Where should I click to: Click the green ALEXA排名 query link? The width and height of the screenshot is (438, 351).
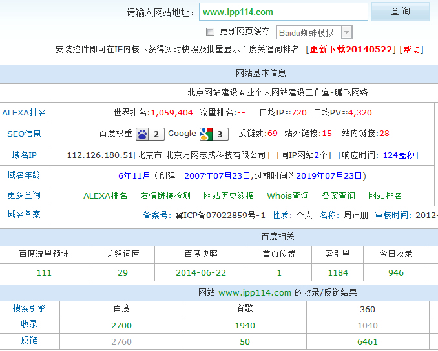tap(105, 196)
